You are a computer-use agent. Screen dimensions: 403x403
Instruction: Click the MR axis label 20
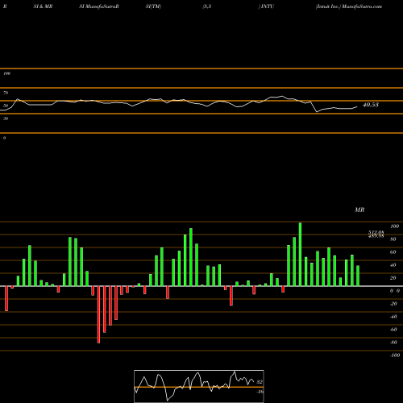pos(393,278)
